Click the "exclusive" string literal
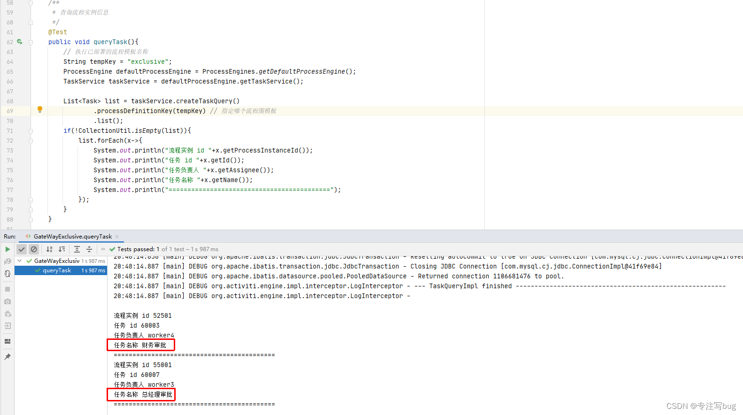 148,61
